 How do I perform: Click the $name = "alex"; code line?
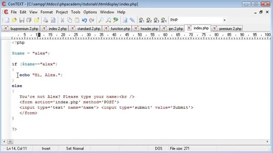pyautogui.click(x=31, y=53)
